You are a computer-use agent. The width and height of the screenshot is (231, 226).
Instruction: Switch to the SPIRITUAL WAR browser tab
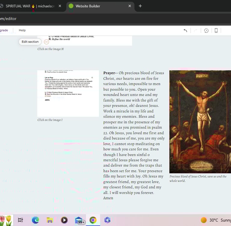tap(30, 6)
